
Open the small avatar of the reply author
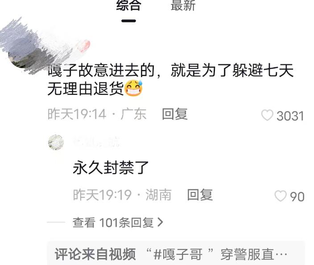(56, 143)
